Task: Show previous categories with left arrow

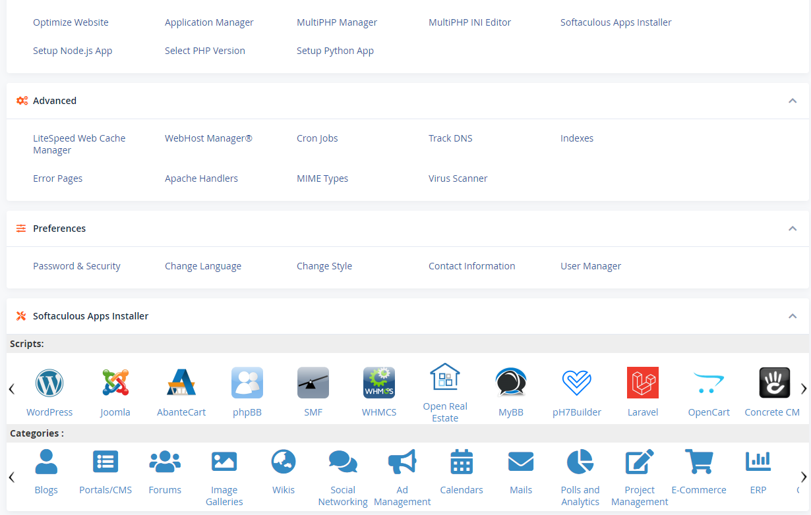Action: [12, 477]
